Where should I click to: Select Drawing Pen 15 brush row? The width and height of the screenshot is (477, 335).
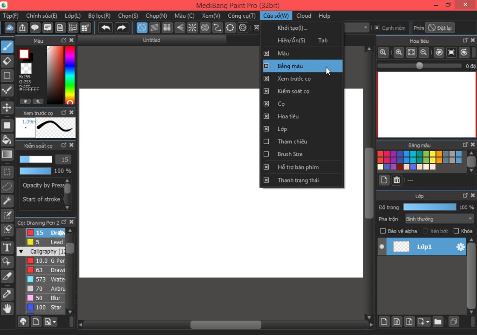point(45,233)
